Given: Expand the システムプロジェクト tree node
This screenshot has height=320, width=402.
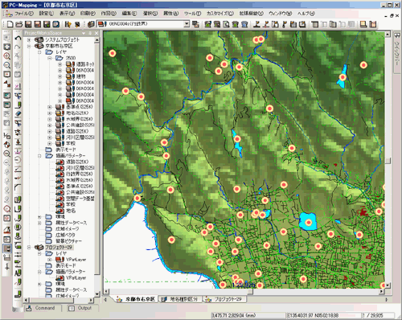Looking at the screenshot, I should [x=29, y=39].
